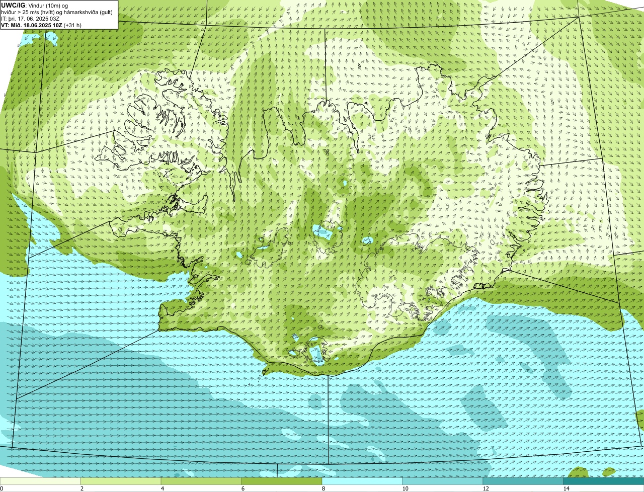Click the legend label '8'

(323, 488)
